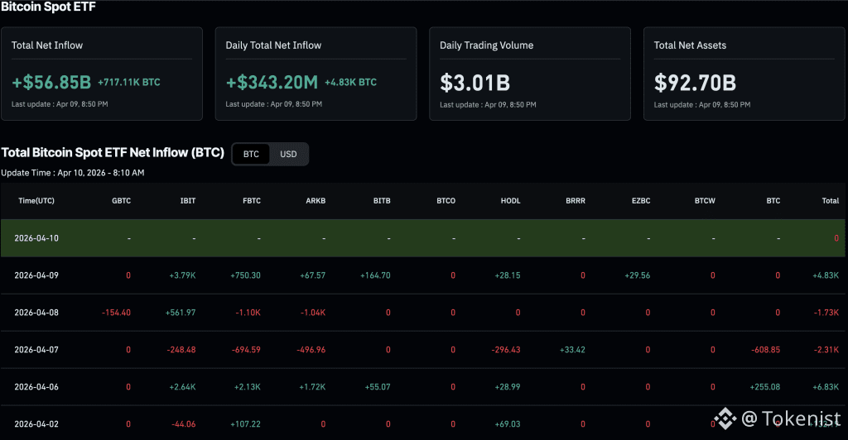Sort by the Total column header
This screenshot has width=848, height=440.
point(830,201)
